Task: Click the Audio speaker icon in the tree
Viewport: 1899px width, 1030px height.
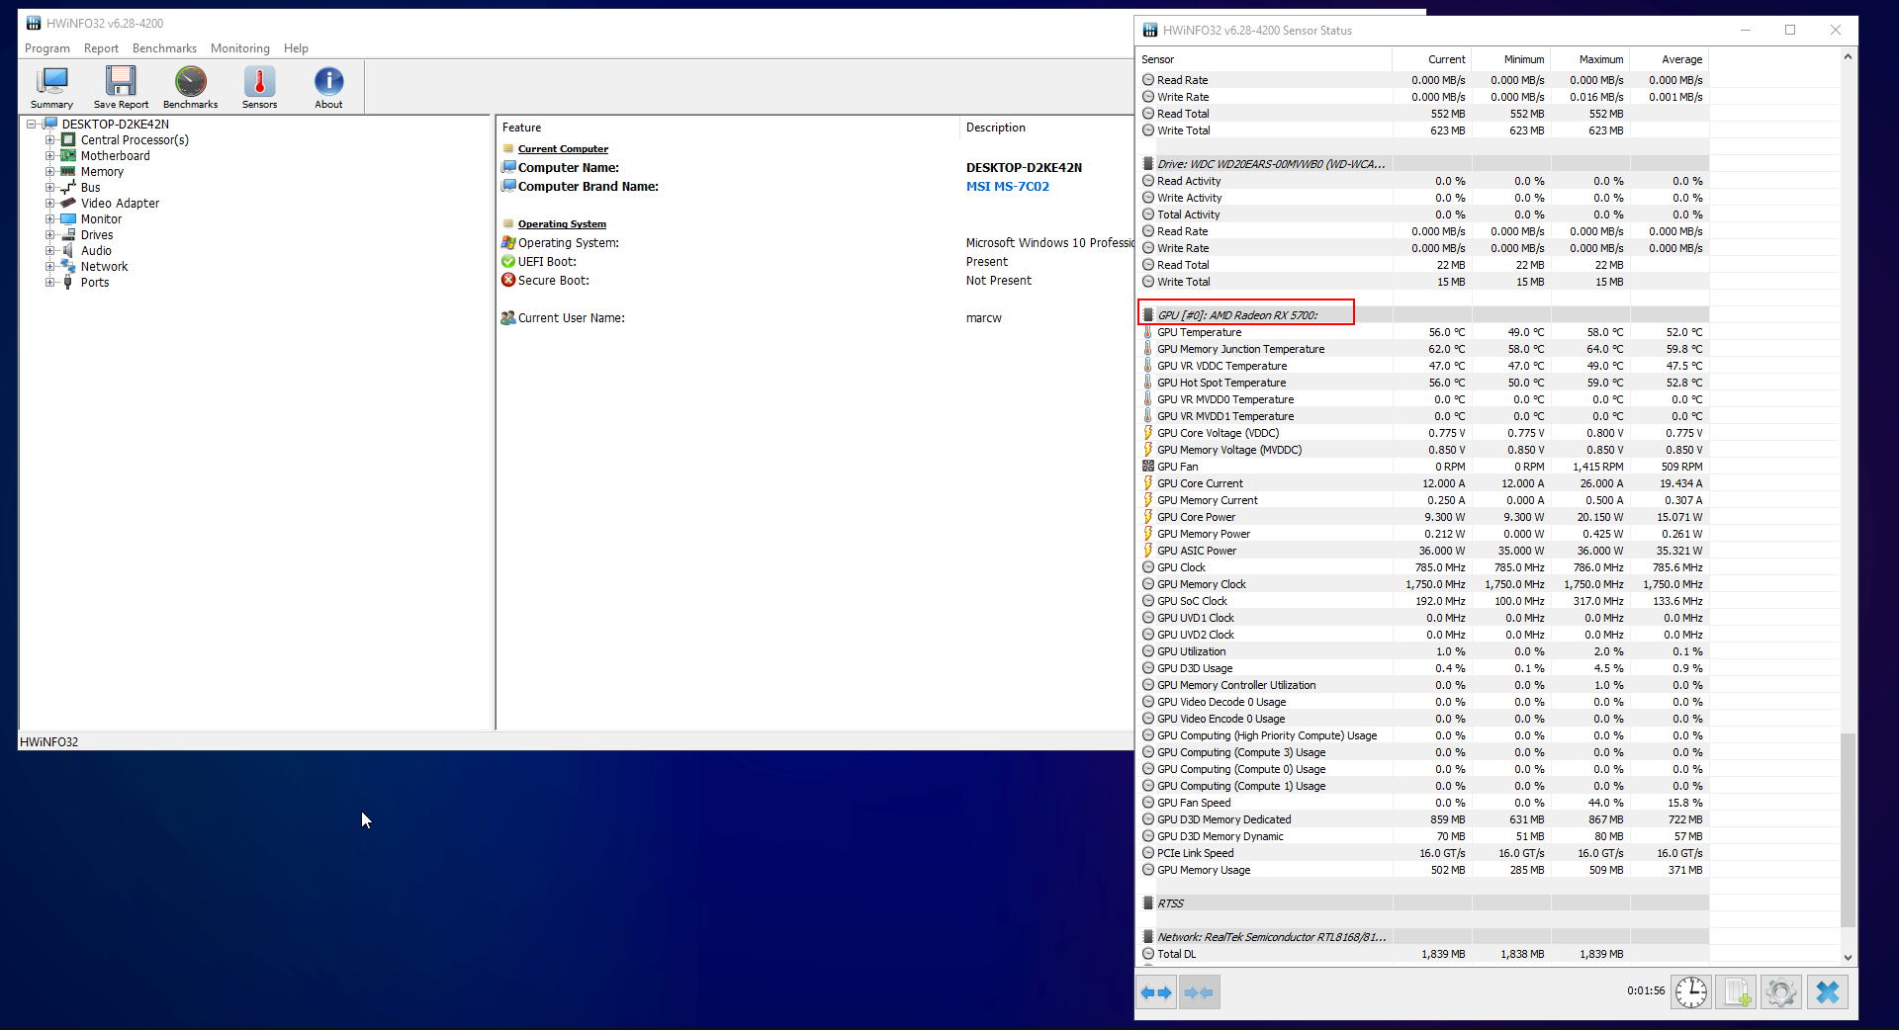Action: click(x=68, y=251)
